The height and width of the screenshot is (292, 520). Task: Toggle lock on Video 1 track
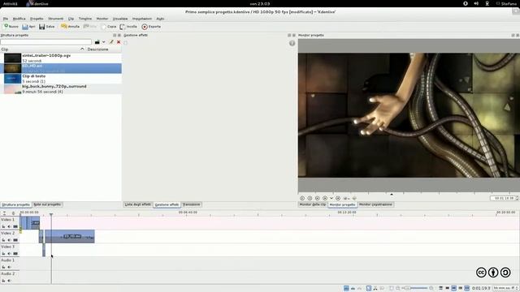click(x=3, y=226)
